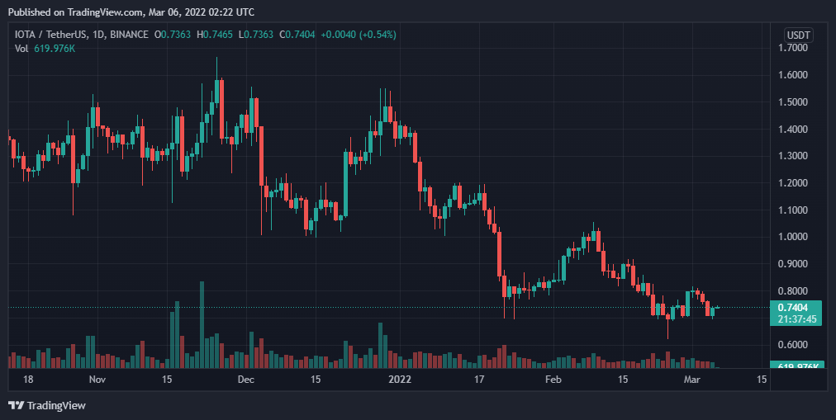This screenshot has width=836, height=420.
Task: Click the 1.0000 price axis label
Action: click(793, 237)
